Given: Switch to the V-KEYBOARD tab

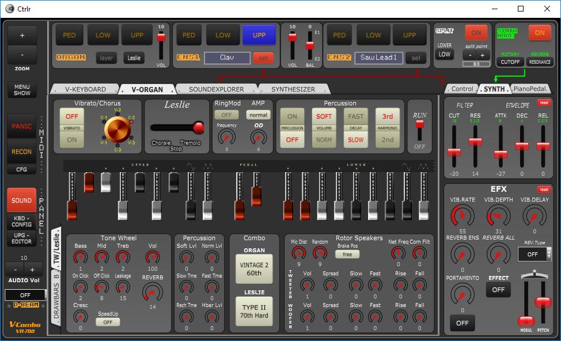Looking at the screenshot, I should coord(85,89).
